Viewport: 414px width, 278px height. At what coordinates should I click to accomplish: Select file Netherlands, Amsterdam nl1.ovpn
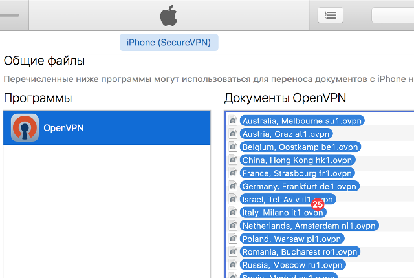click(309, 226)
